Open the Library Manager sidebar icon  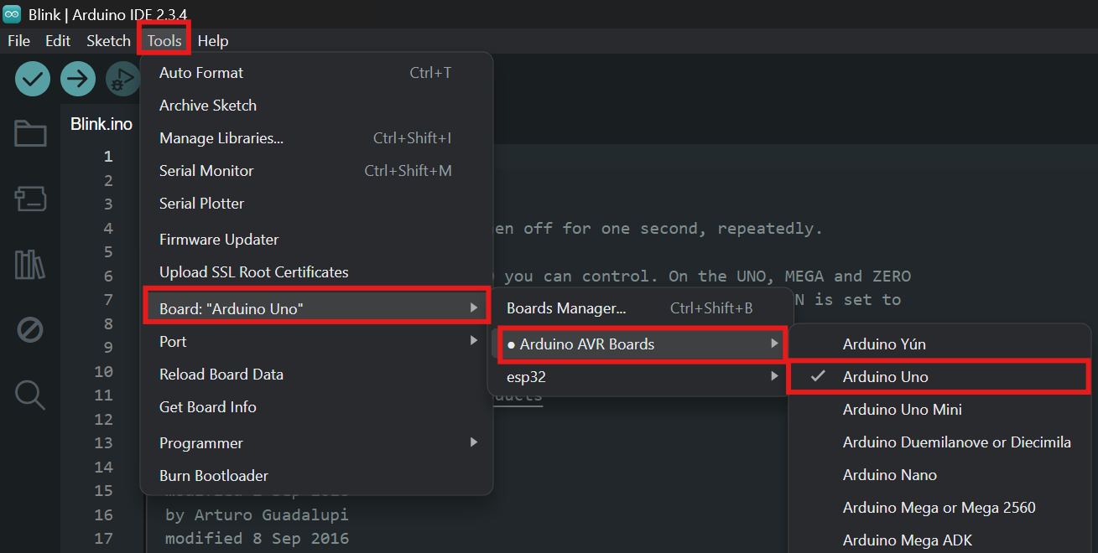pos(30,265)
